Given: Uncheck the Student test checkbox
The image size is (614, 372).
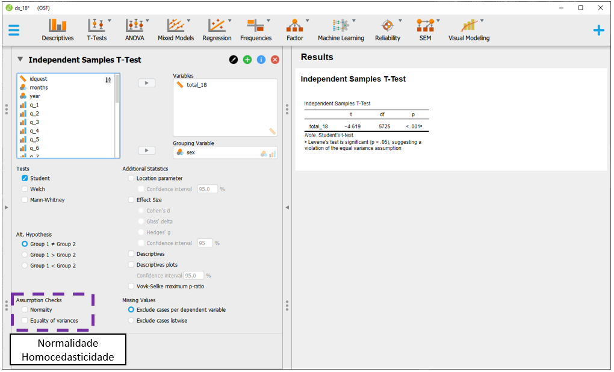Looking at the screenshot, I should click(25, 178).
